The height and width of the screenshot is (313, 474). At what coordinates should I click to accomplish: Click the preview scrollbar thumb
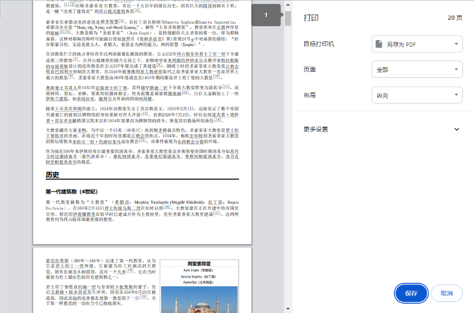(x=288, y=18)
